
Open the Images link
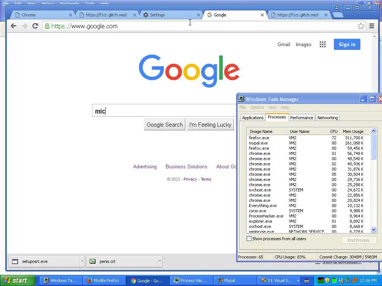303,45
